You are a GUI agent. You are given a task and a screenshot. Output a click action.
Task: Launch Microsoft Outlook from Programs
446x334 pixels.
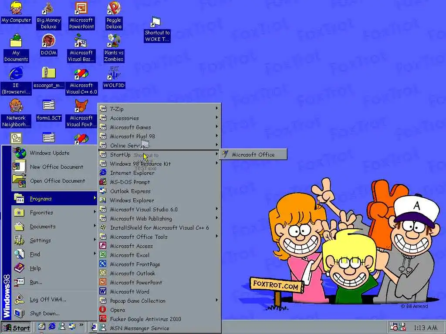click(x=159, y=273)
